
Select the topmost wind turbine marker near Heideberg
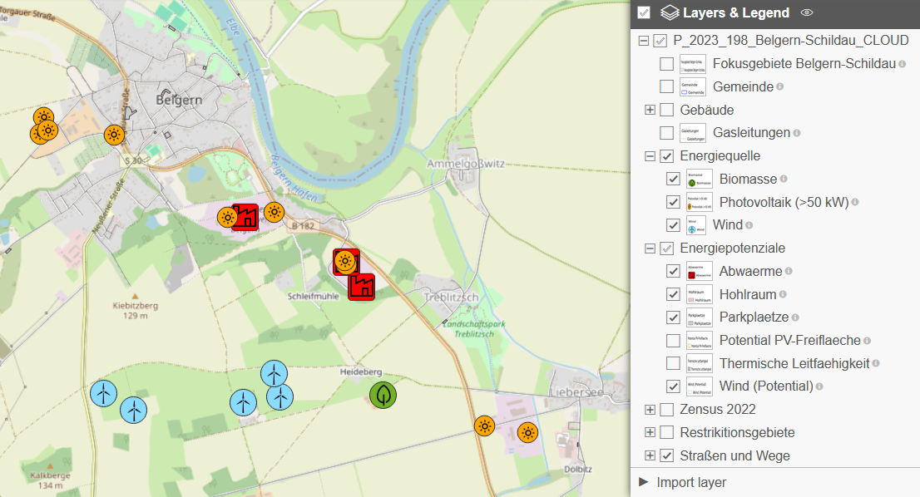pos(274,373)
